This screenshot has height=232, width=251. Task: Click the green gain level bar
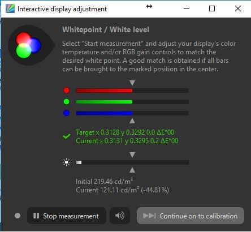(132, 102)
